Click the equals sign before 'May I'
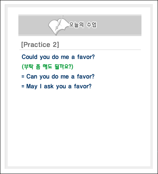158x174 pixels. click(23, 86)
